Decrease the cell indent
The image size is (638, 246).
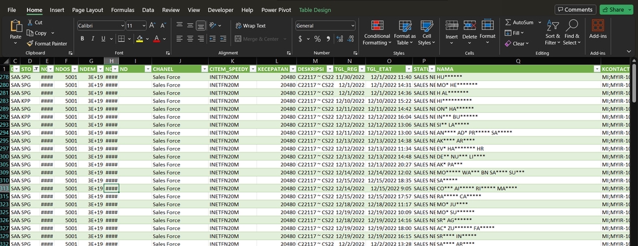212,39
